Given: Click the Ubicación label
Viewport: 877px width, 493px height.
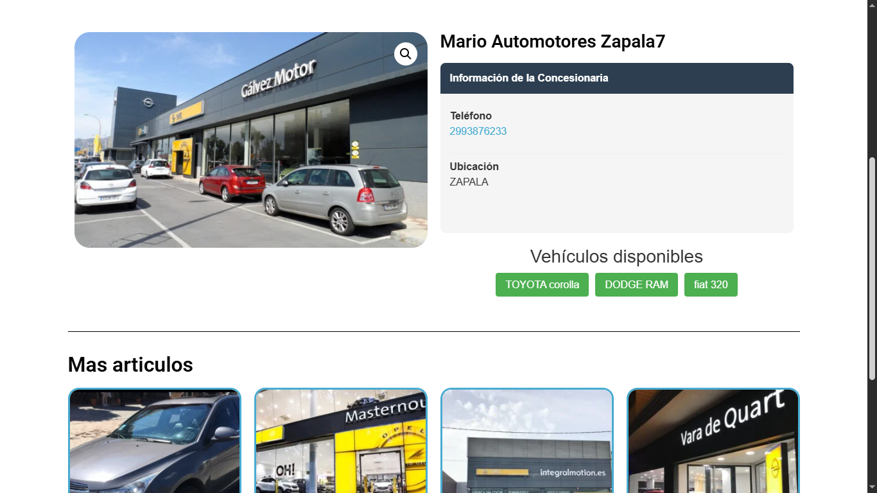Looking at the screenshot, I should pyautogui.click(x=474, y=166).
